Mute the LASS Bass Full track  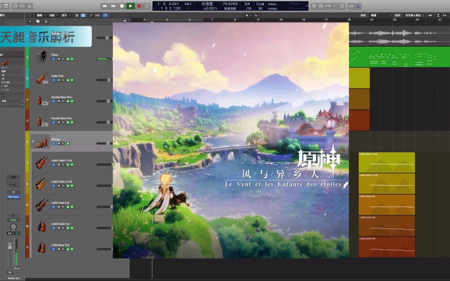point(59,249)
